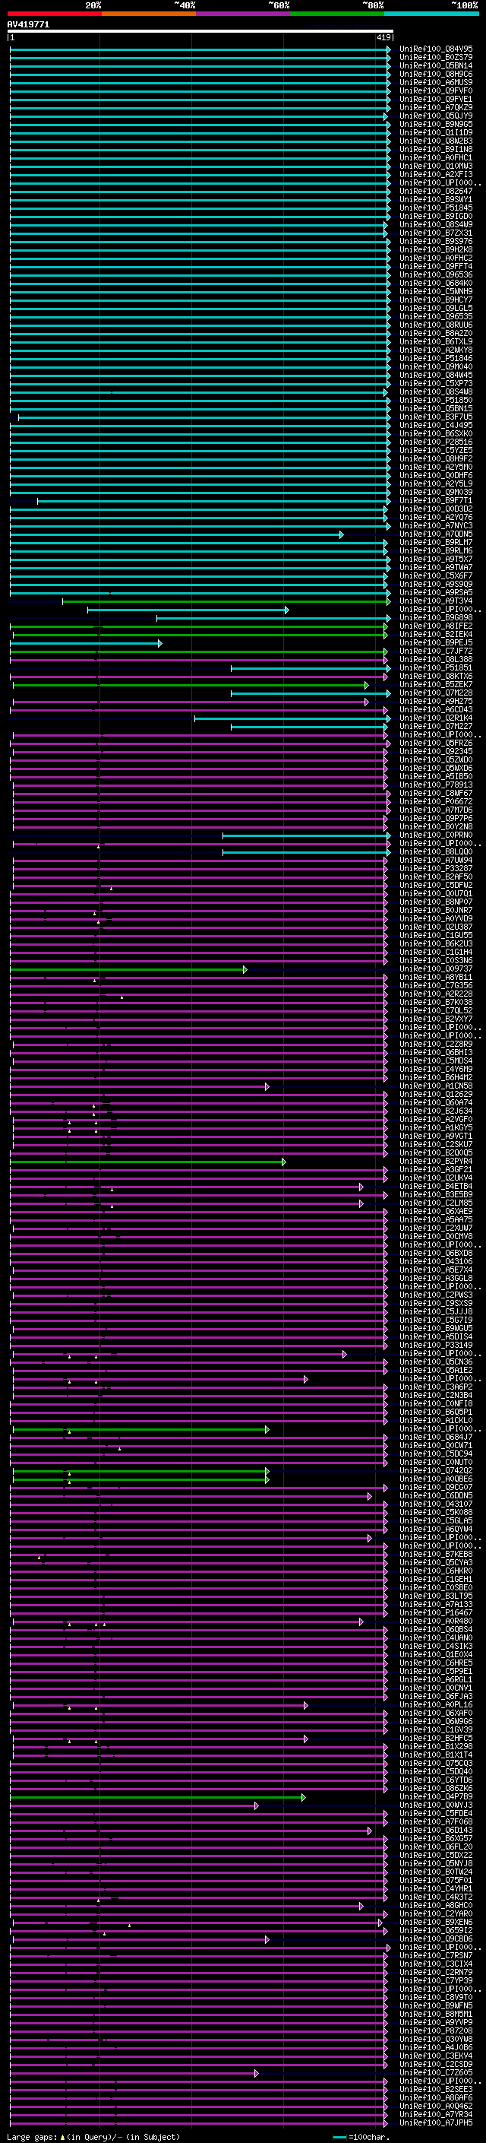This screenshot has width=486, height=2143.
Task: Click the label UniRef100_Q9FVF0
Action: click(x=436, y=90)
